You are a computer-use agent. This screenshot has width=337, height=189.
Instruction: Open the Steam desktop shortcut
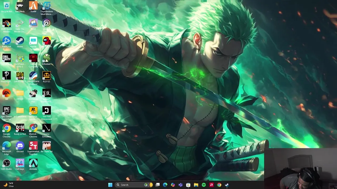pyautogui.click(x=20, y=42)
